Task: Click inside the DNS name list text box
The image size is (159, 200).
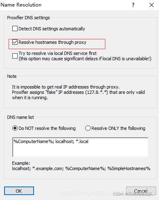Action: coord(80,147)
